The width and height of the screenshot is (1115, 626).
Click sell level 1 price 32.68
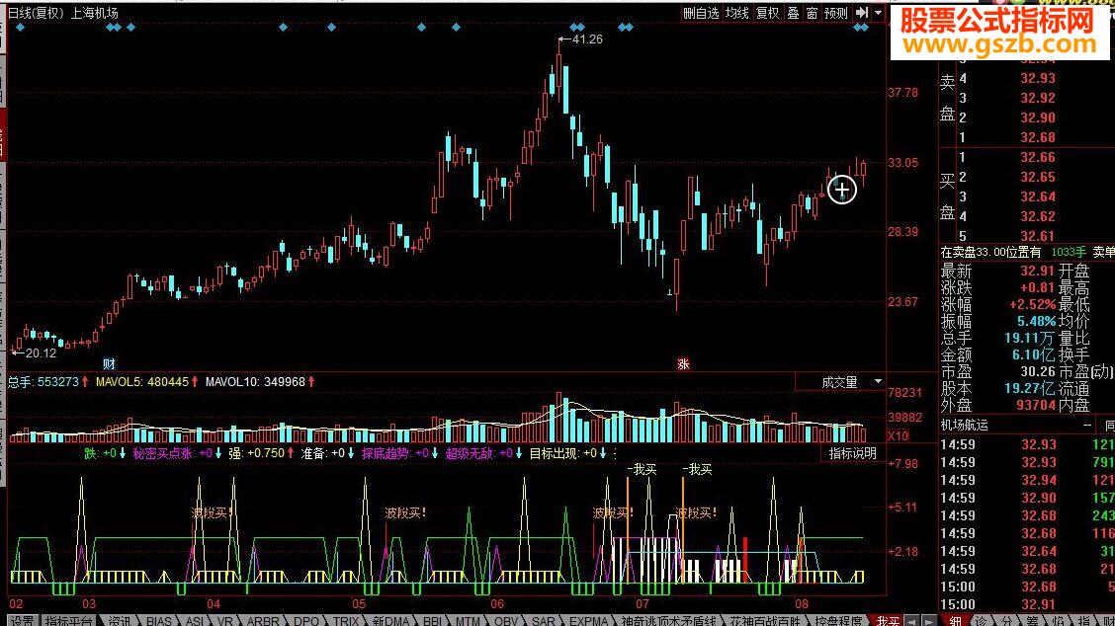coord(1038,137)
